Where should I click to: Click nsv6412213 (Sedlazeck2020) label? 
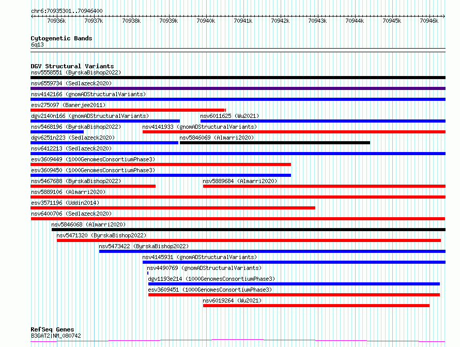pyautogui.click(x=71, y=148)
